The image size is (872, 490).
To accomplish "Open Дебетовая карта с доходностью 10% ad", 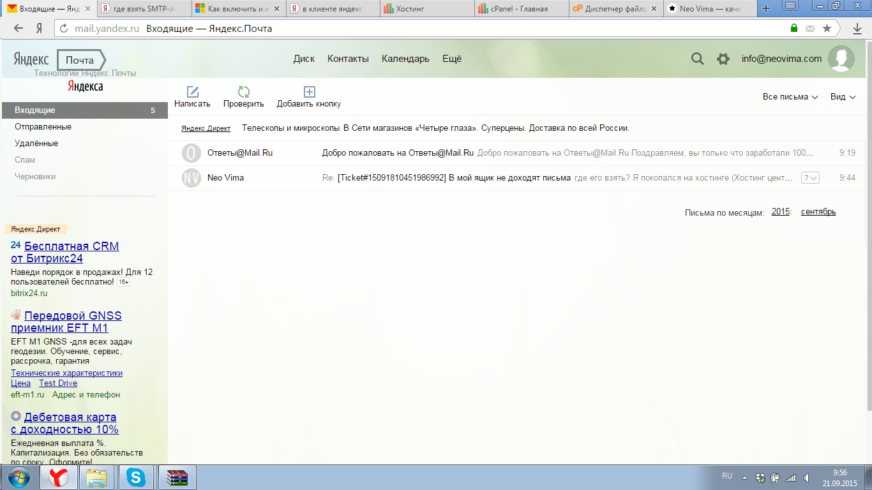I will click(65, 423).
